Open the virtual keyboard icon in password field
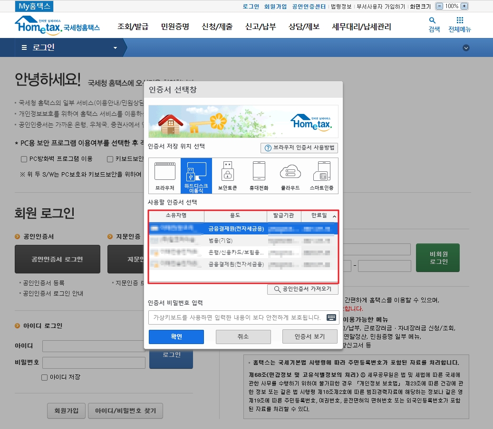This screenshot has width=493, height=429. [x=331, y=317]
